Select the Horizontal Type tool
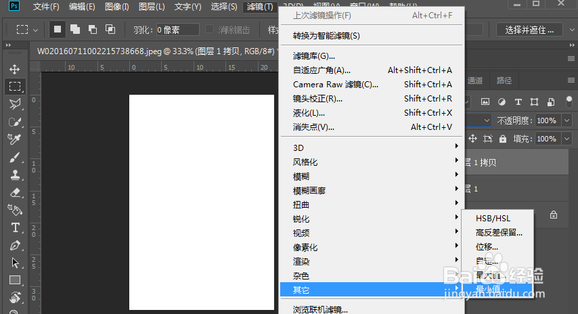 15,228
